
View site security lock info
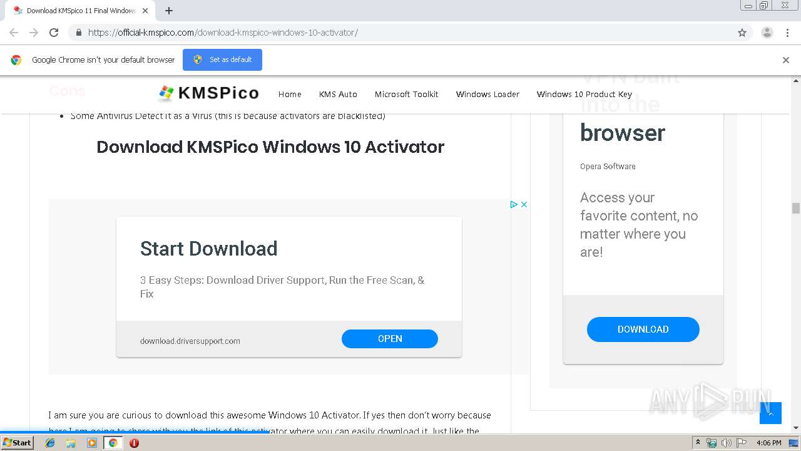click(x=79, y=33)
